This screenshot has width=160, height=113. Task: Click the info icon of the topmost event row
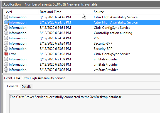tap(6, 17)
